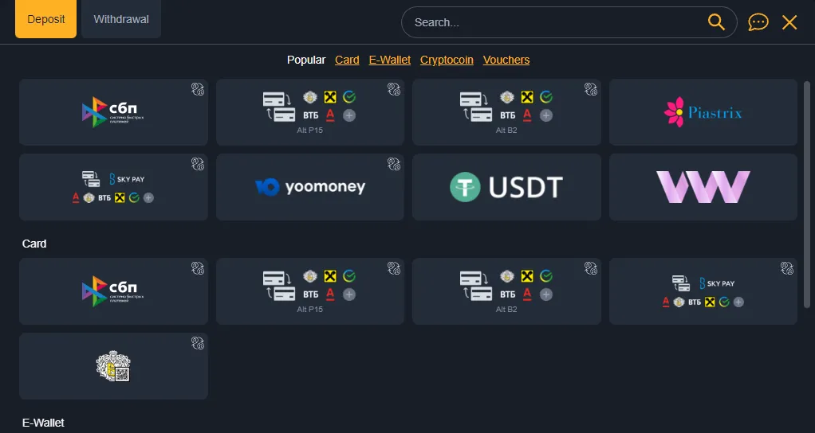The height and width of the screenshot is (433, 815).
Task: Choose the USDT Tether payment tile
Action: pos(506,187)
